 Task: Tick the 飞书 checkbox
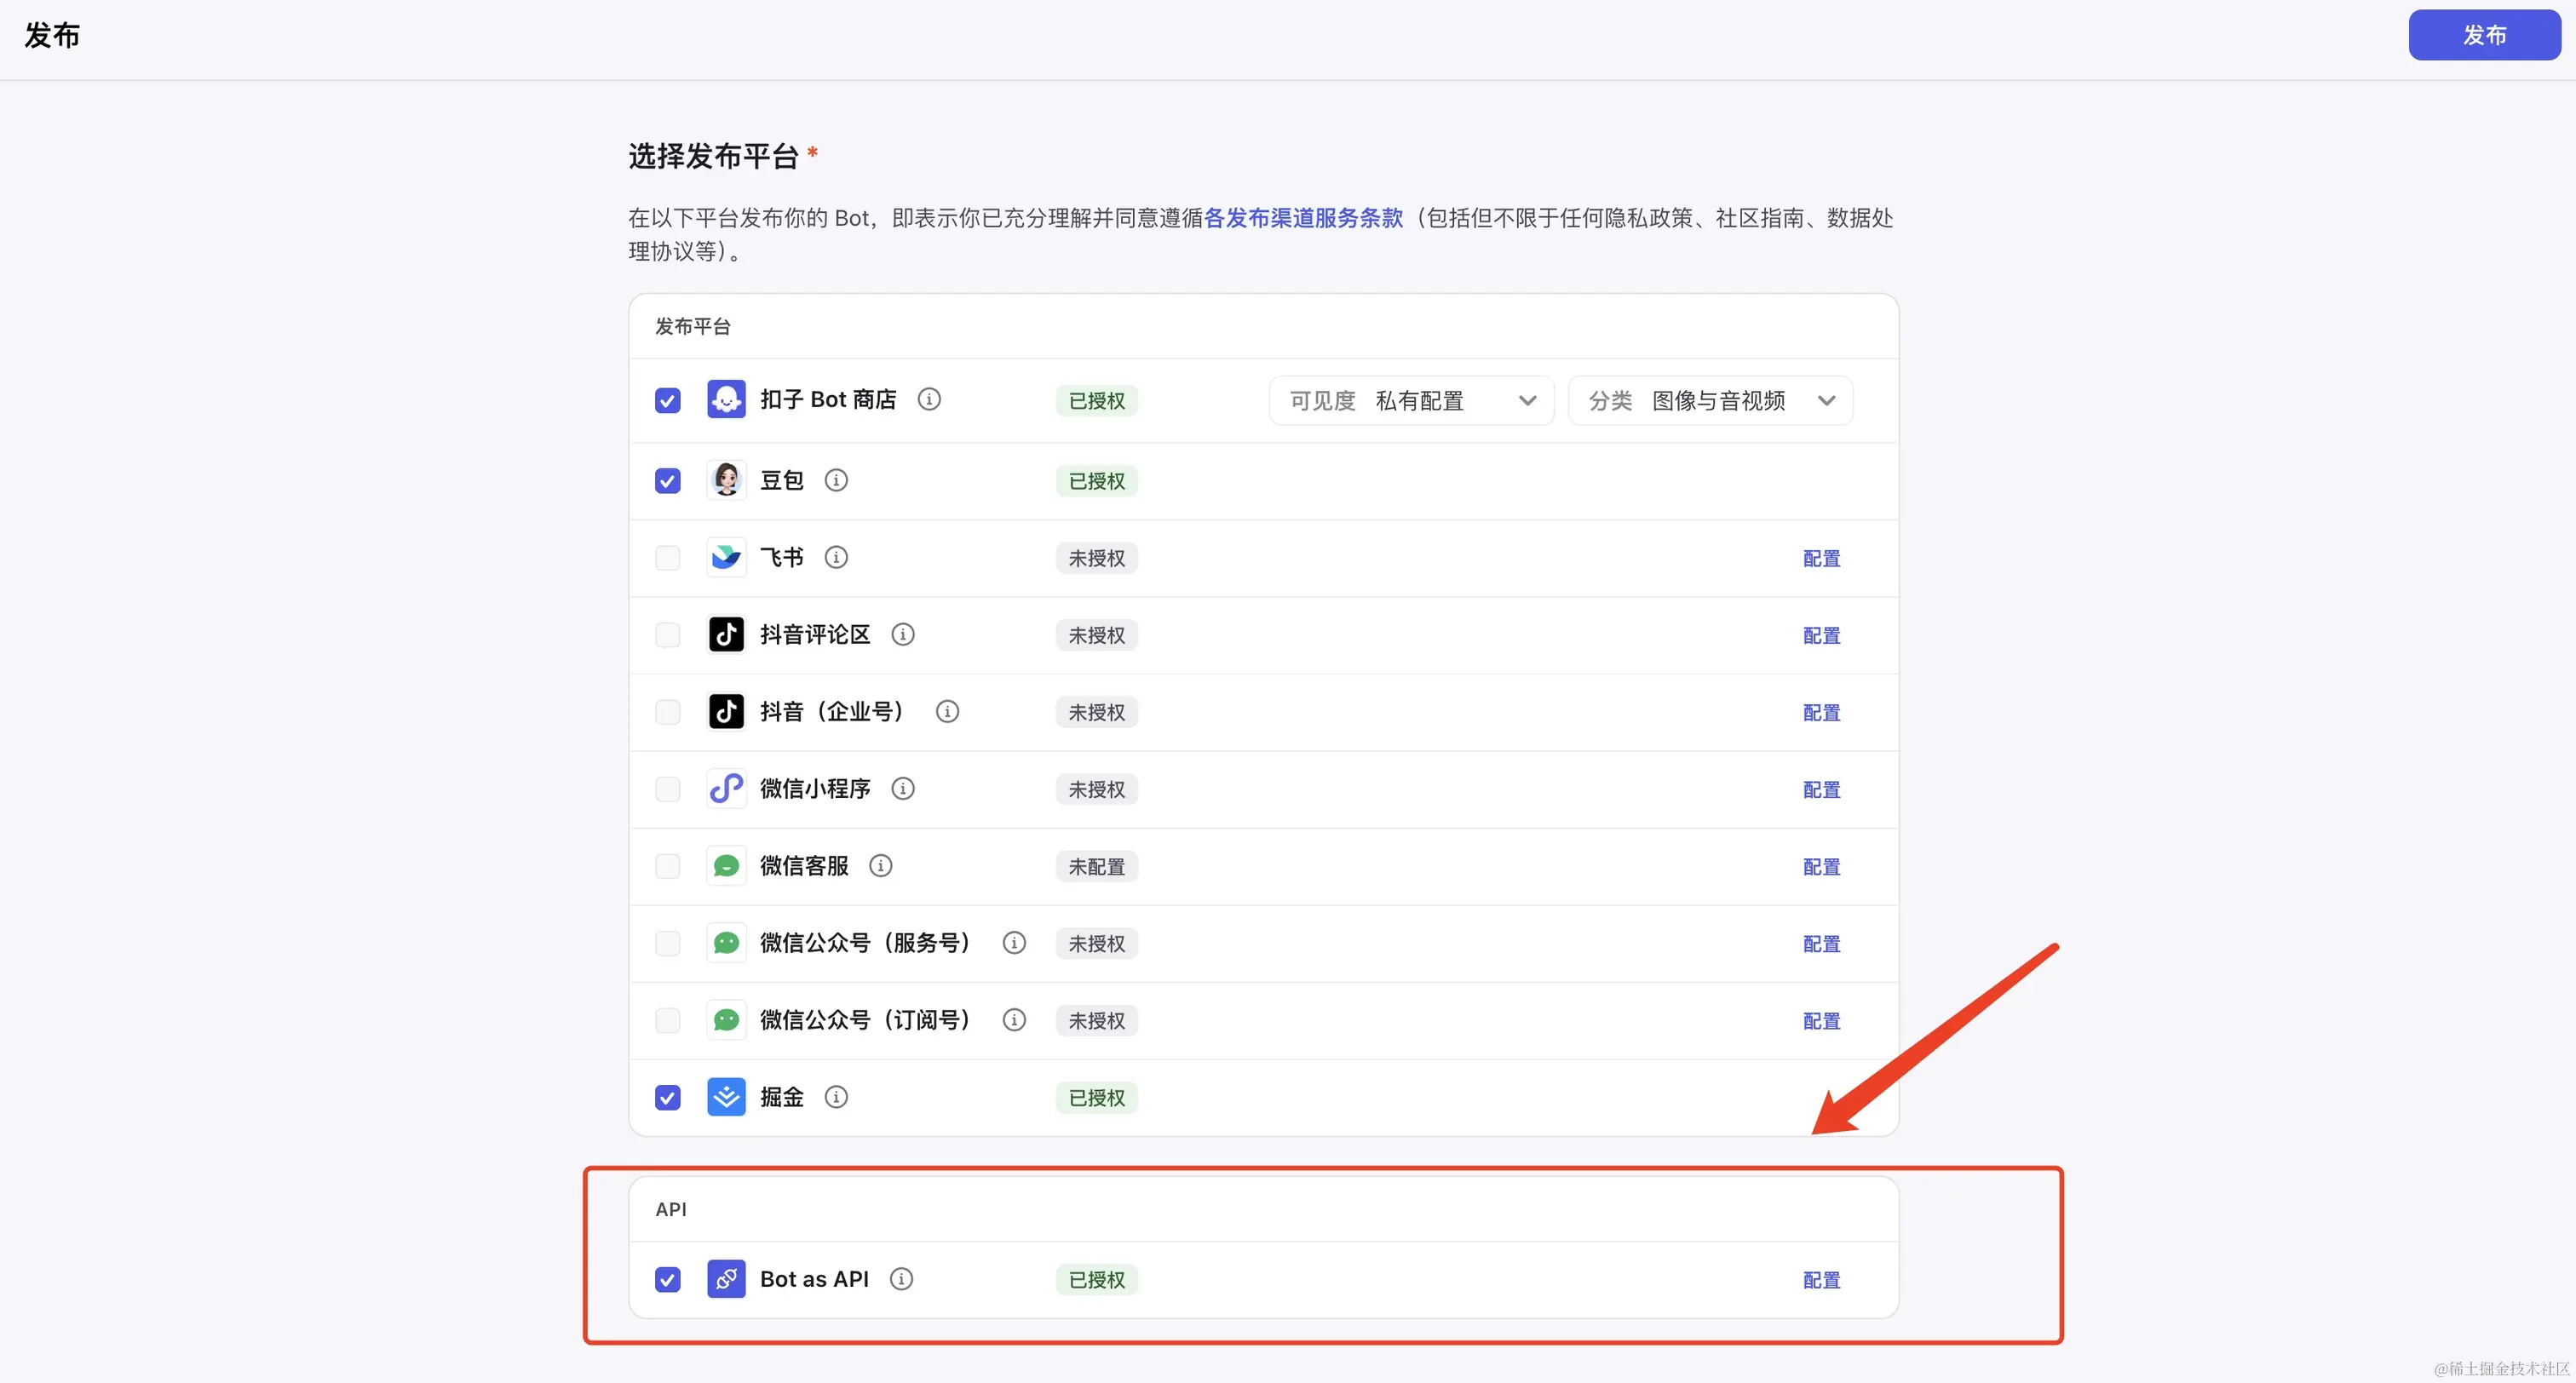click(667, 558)
